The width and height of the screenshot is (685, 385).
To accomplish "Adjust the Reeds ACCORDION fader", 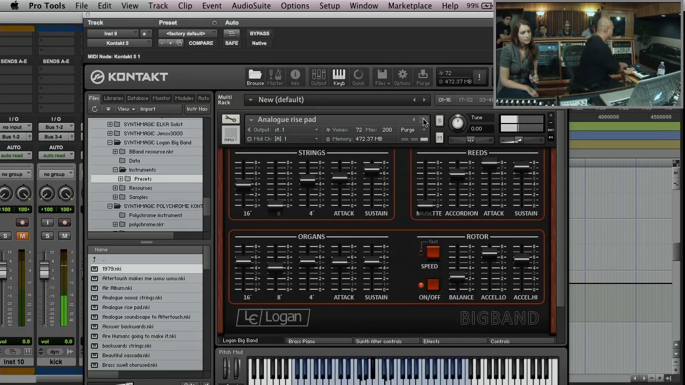I will 456,174.
